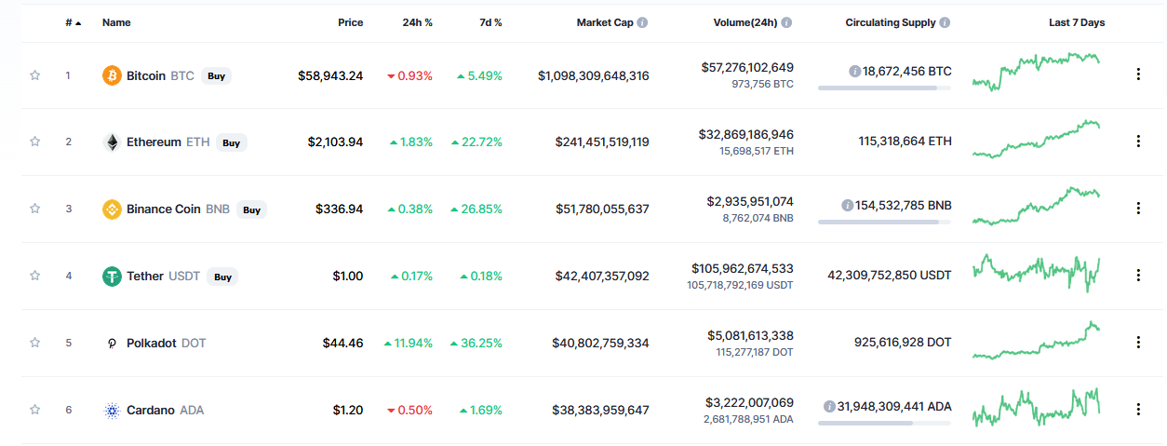Image resolution: width=1167 pixels, height=446 pixels.
Task: Open Polkadot's 7-day sparkline chart
Action: [x=1036, y=340]
